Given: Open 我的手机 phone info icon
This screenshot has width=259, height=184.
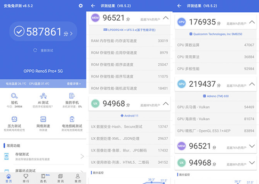Looking at the screenshot, I should pyautogui.click(x=72, y=96).
